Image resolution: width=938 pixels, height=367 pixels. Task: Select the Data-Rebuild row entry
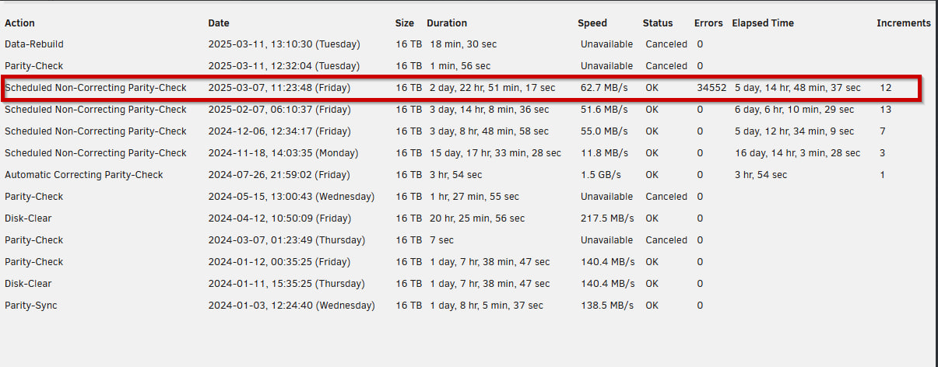pyautogui.click(x=467, y=44)
